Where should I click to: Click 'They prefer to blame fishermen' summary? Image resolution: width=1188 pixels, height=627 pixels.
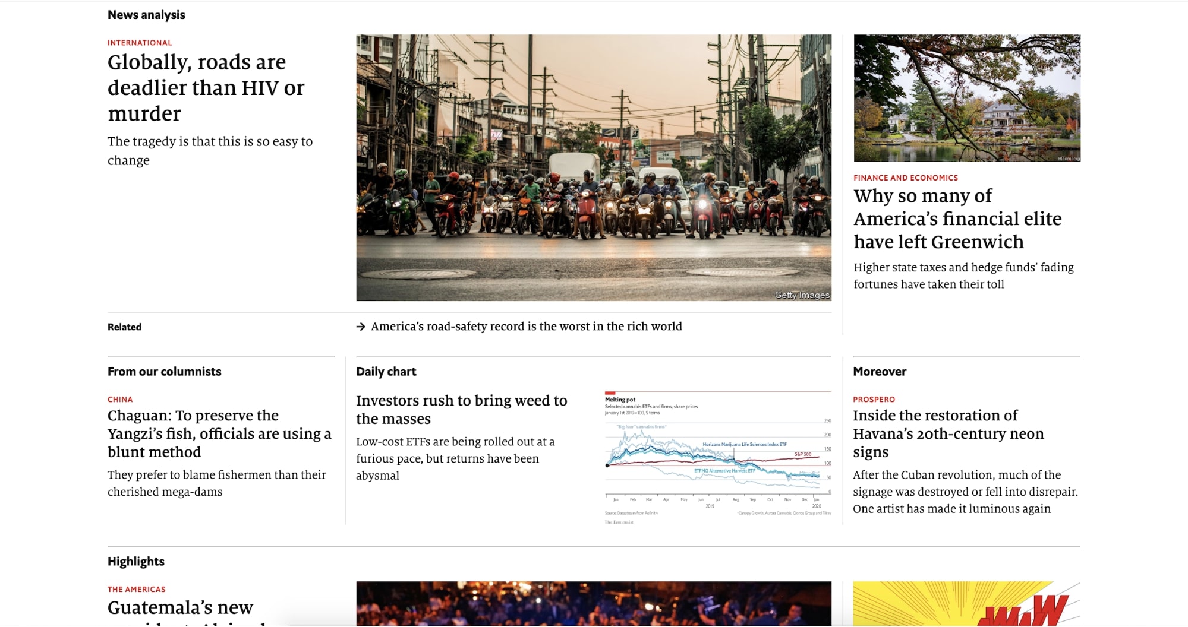(217, 483)
